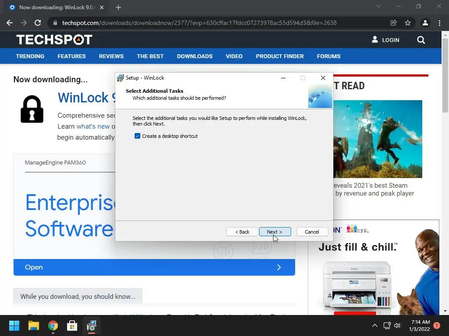Click the WinLock title heading link
Screen dimensions: 449x336
coord(86,98)
